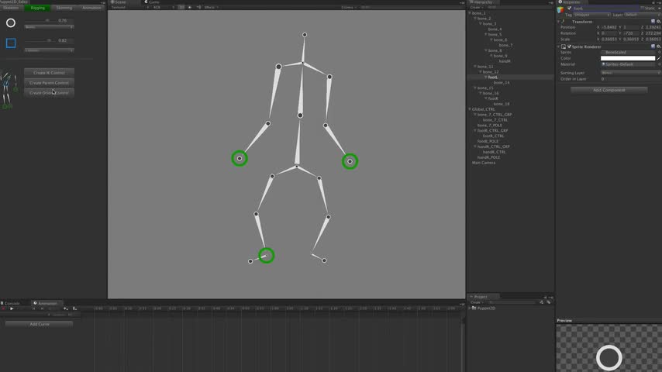Open the Static dropdown arrow
The width and height of the screenshot is (662, 372).
click(x=659, y=9)
